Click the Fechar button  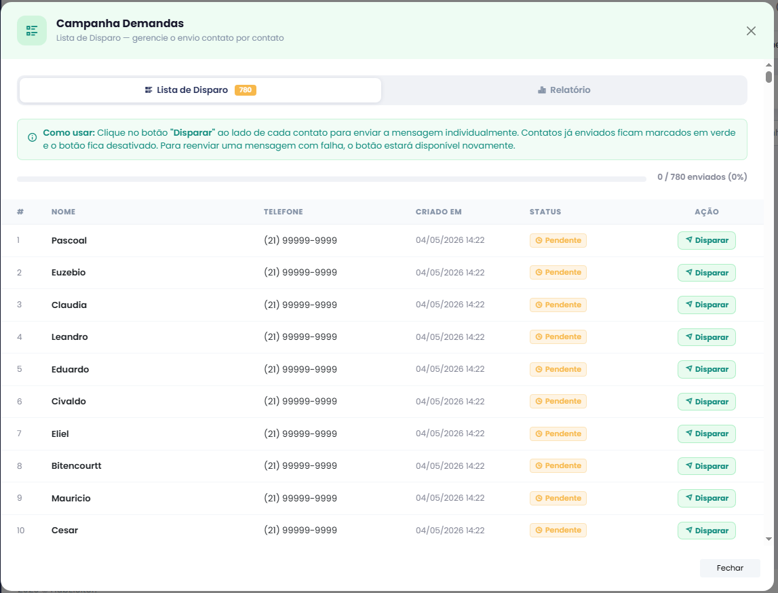point(730,568)
